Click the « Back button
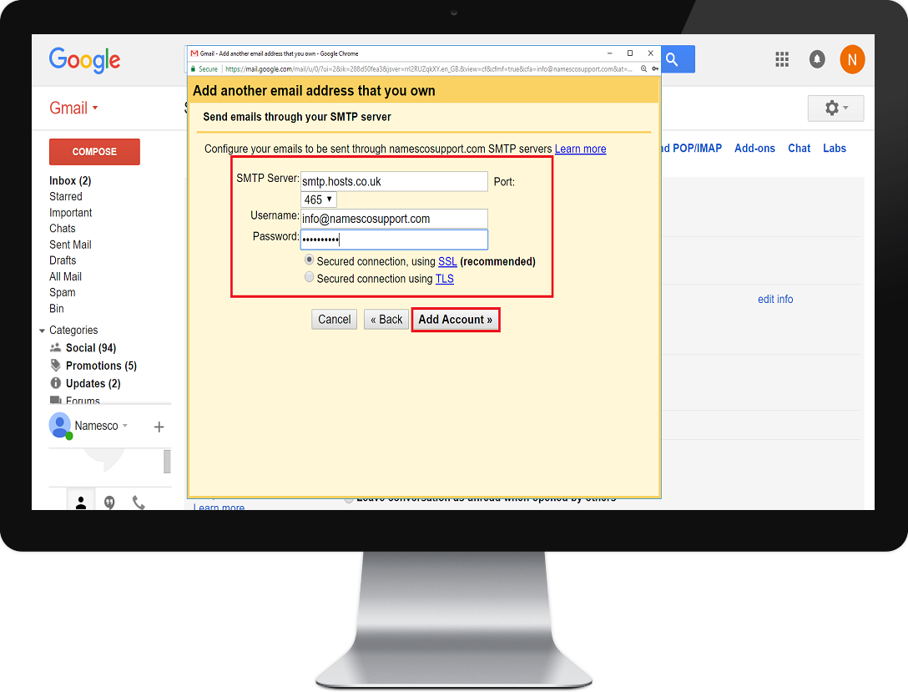 386,319
